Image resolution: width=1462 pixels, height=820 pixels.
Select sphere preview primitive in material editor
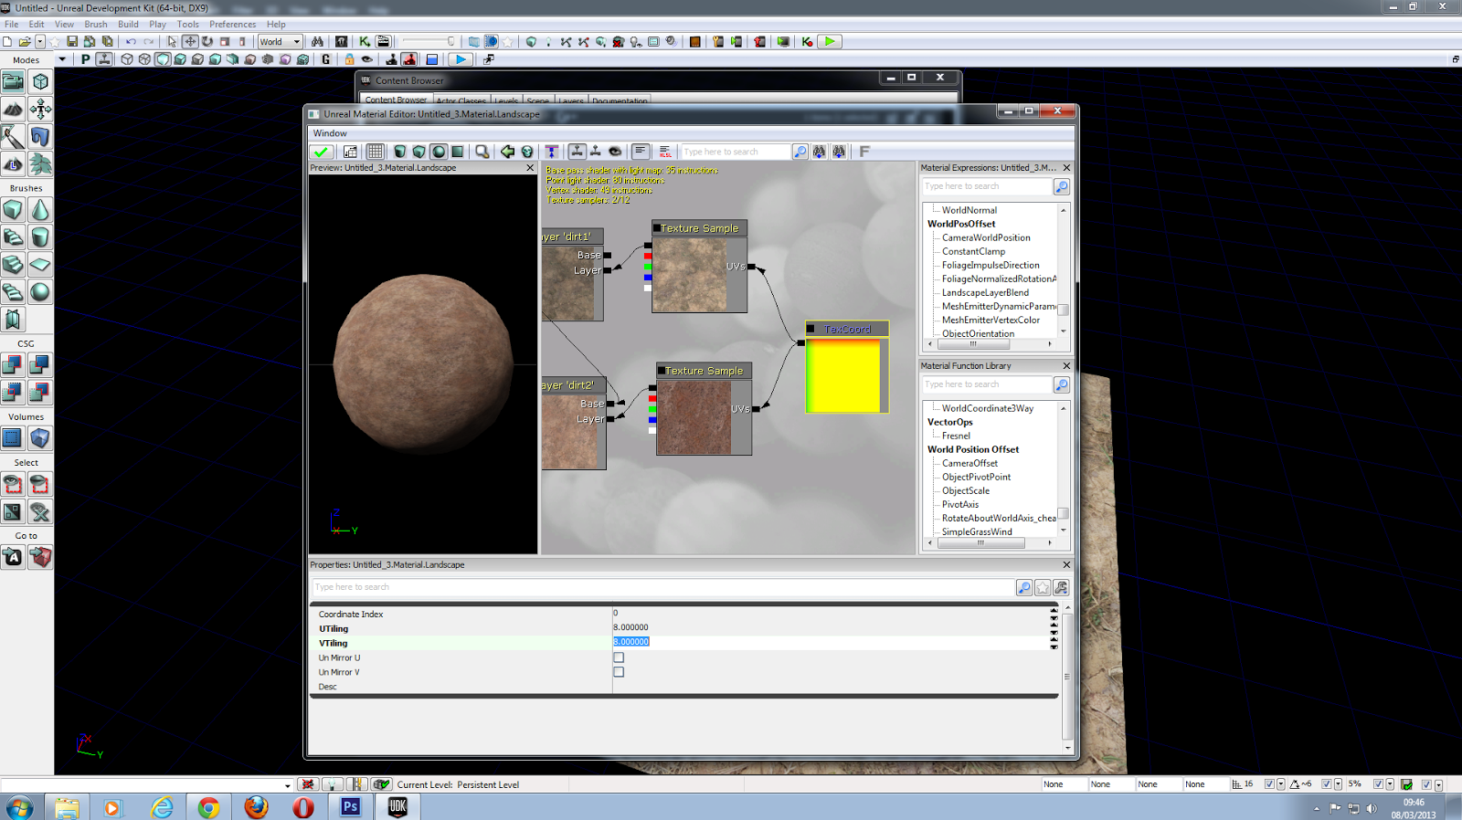(x=439, y=152)
